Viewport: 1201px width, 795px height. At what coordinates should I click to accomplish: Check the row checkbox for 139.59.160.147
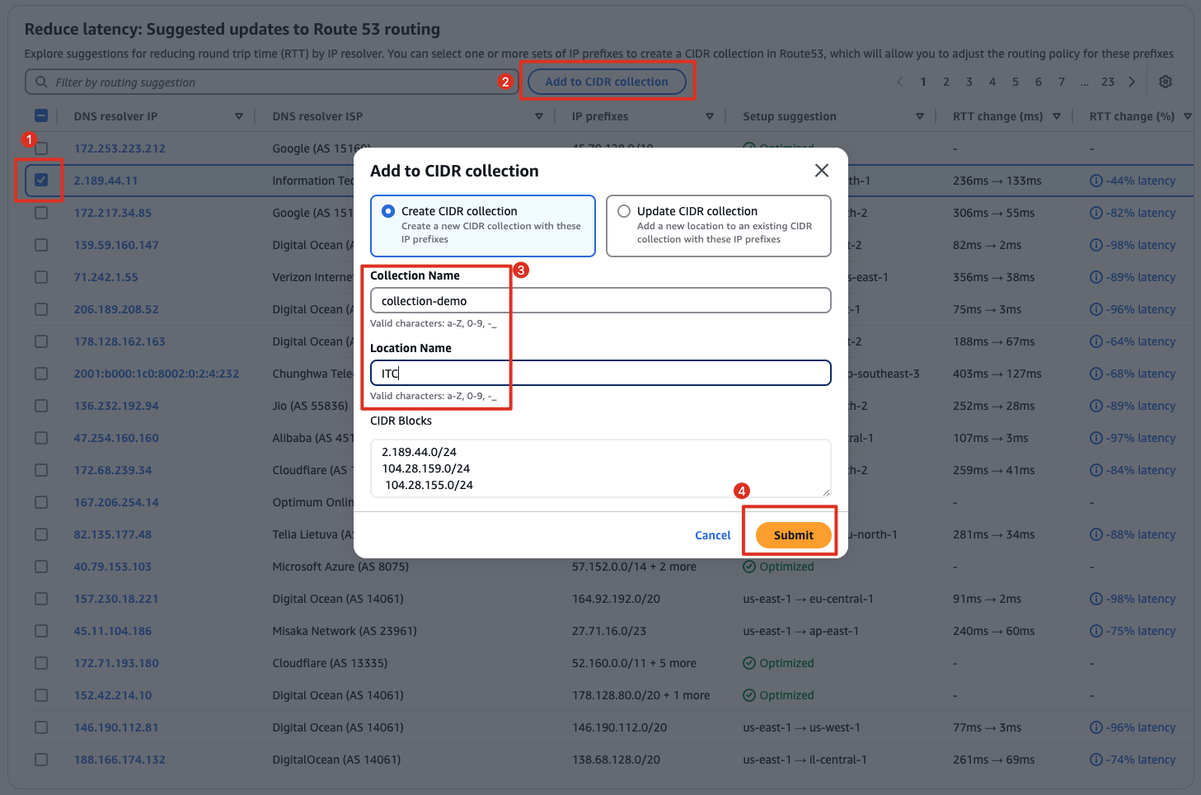(41, 245)
